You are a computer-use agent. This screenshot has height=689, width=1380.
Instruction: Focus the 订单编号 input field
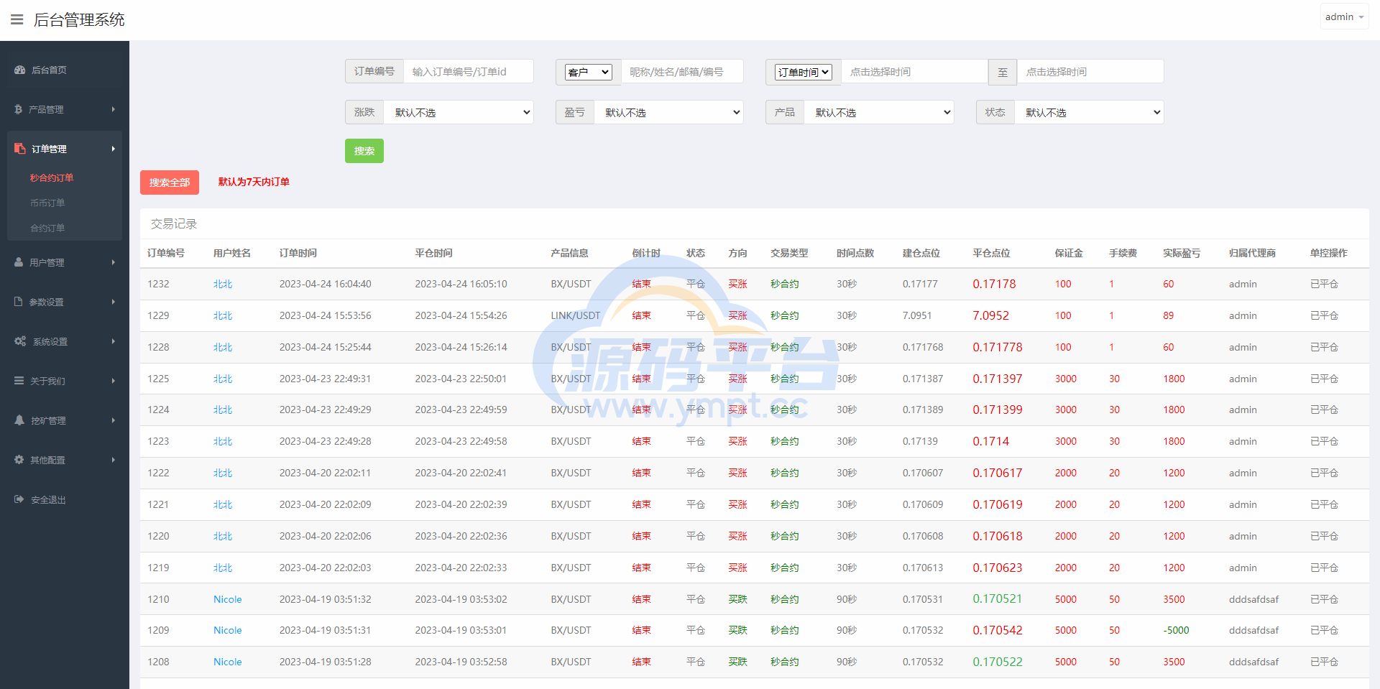(x=469, y=72)
